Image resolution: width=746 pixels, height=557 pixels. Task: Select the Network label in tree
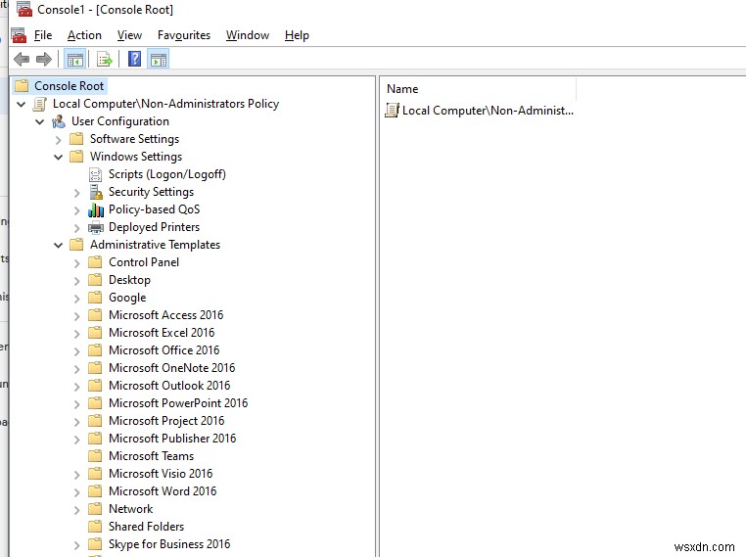click(x=130, y=508)
